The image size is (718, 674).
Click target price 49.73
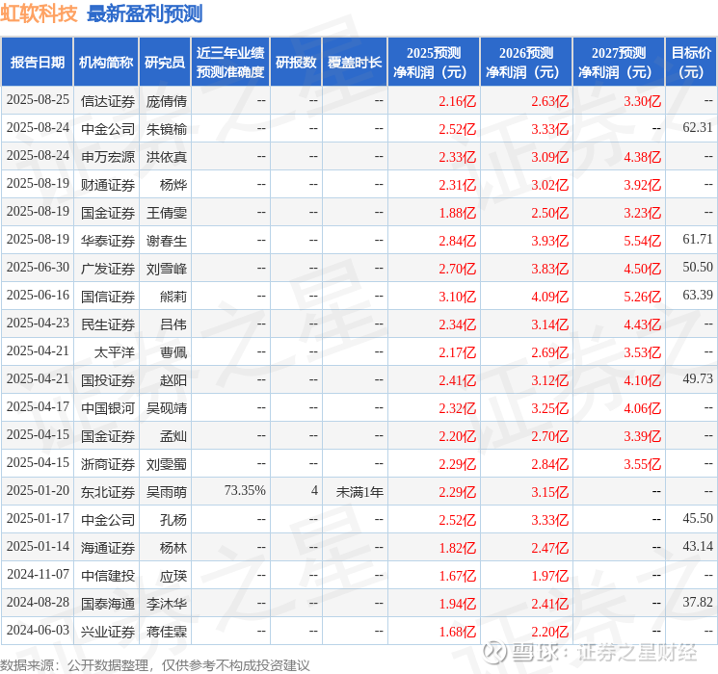click(698, 378)
